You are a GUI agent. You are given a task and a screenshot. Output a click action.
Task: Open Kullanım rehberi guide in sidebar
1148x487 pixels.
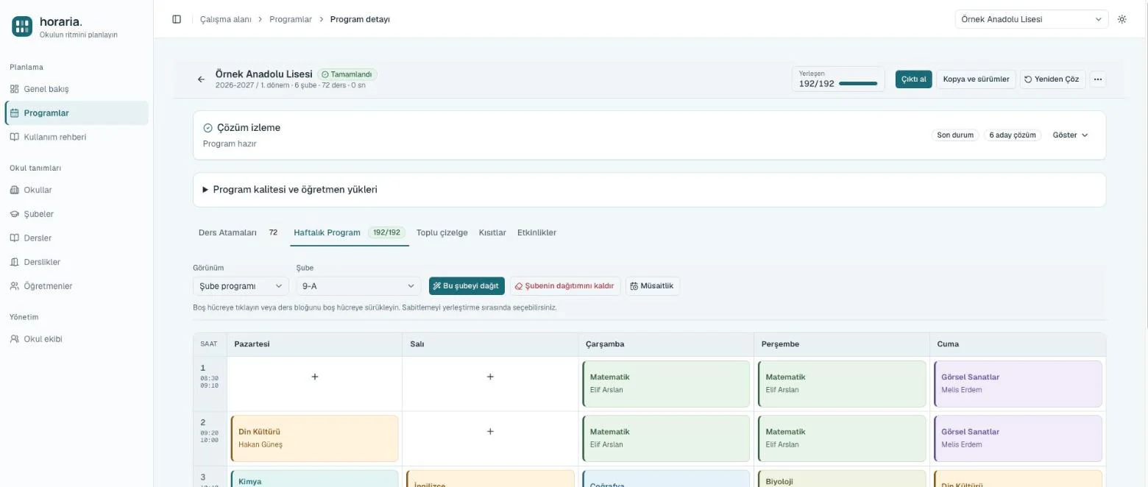coord(77,137)
